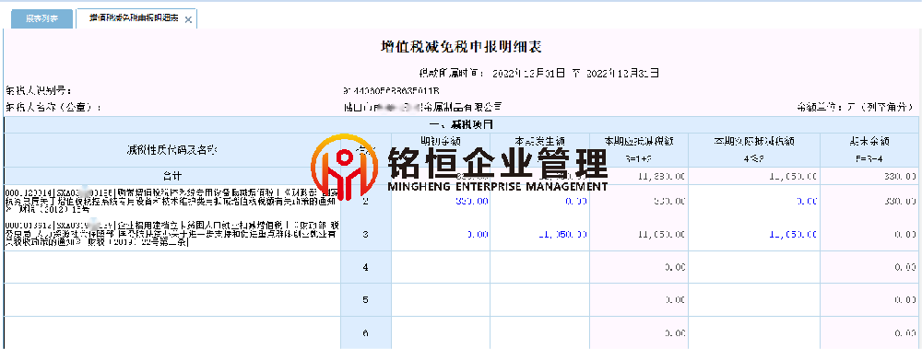Click the empty 本期发生额 input in row 6

(539, 333)
